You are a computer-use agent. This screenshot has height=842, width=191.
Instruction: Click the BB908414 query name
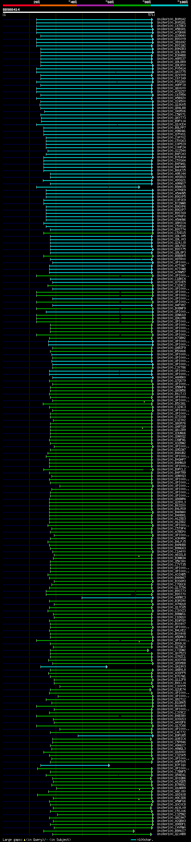click(x=11, y=10)
